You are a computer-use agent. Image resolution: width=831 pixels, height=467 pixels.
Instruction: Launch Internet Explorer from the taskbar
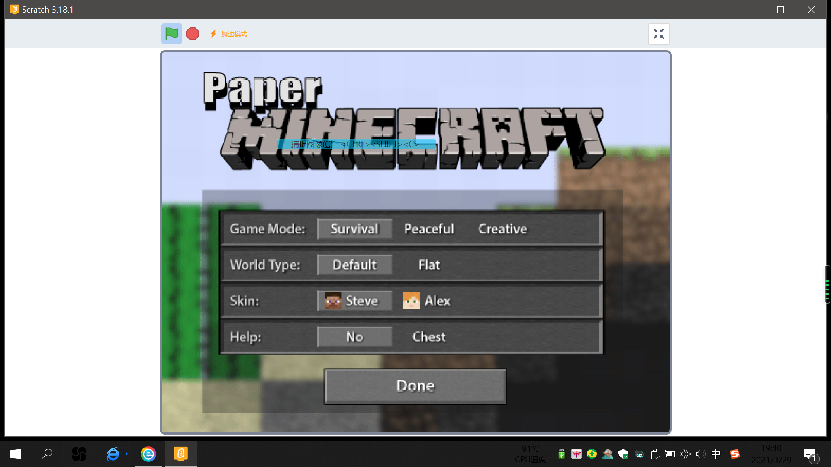point(113,454)
